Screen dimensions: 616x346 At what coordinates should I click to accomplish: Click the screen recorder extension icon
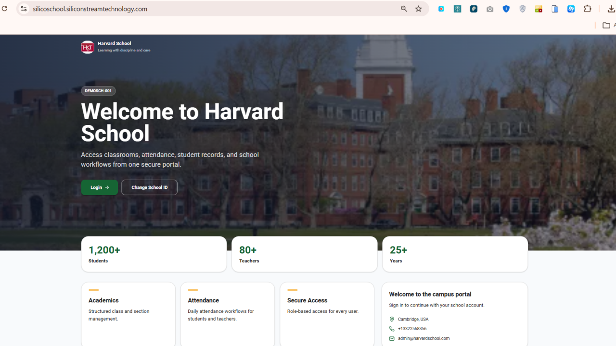441,9
